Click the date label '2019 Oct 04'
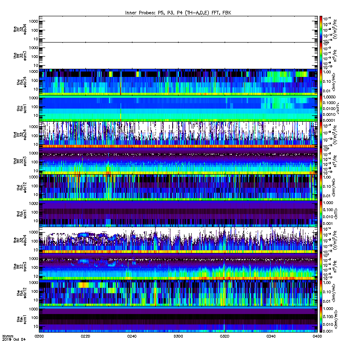 coord(14,339)
